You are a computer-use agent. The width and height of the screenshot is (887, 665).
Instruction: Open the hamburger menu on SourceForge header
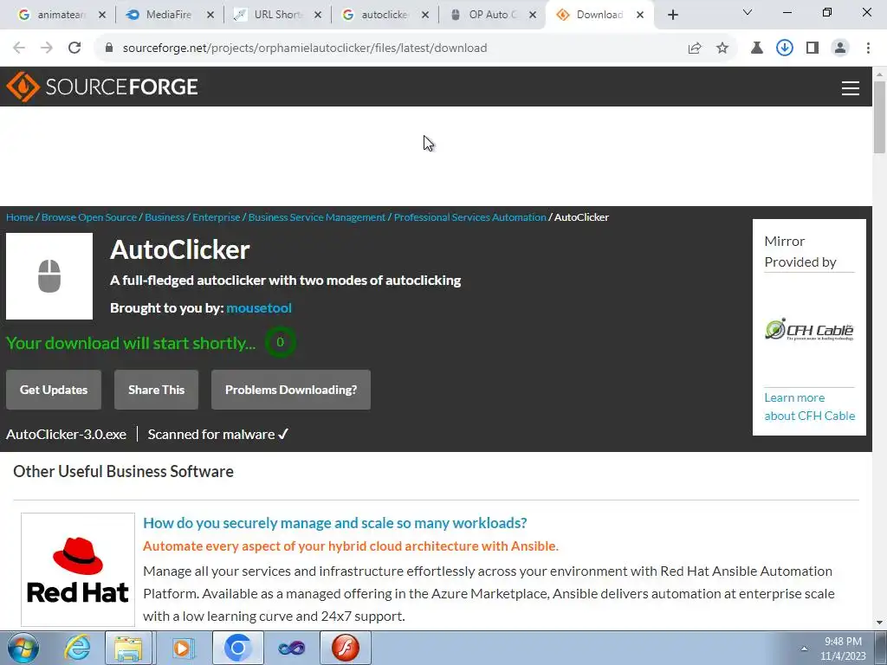click(x=851, y=87)
